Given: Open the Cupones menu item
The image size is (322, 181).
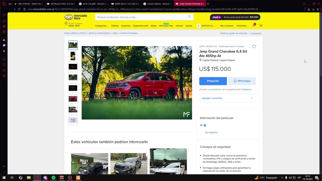Looking at the screenshot, I should pos(126,26).
